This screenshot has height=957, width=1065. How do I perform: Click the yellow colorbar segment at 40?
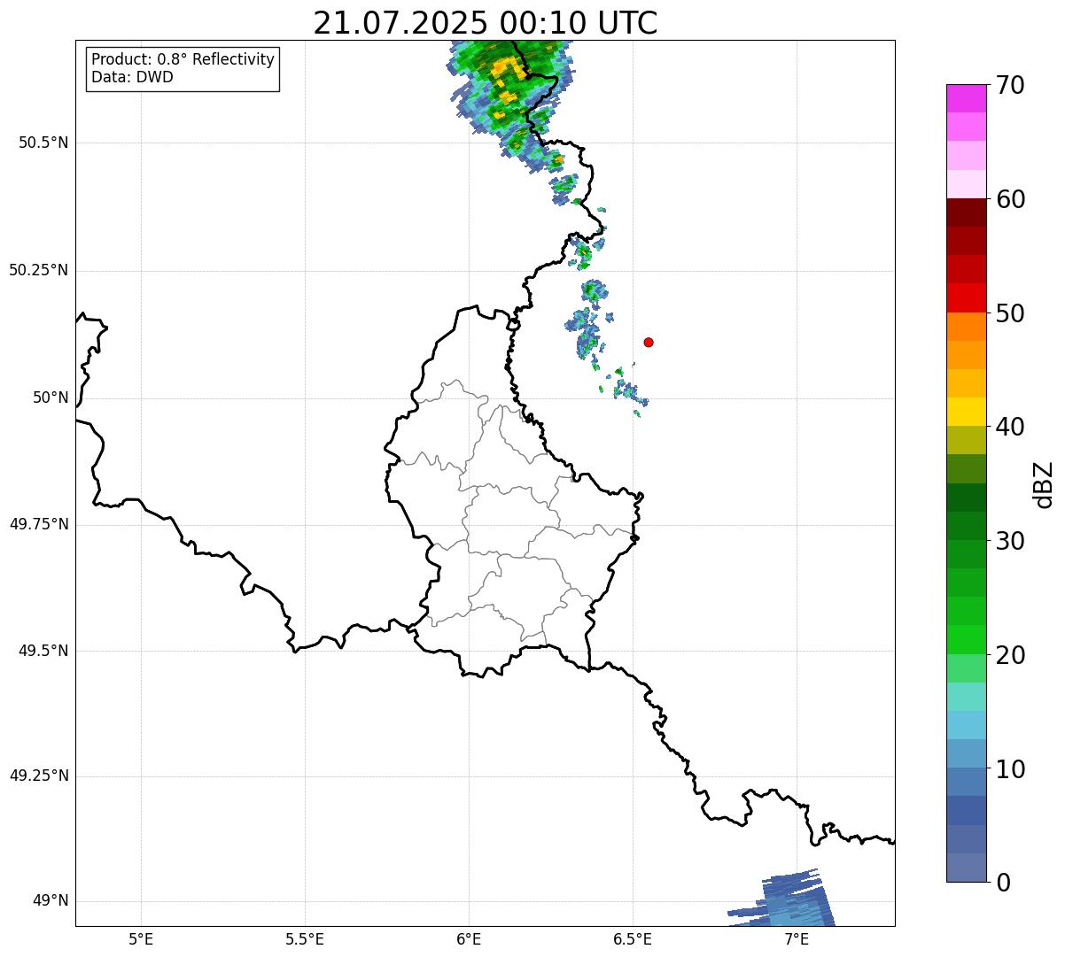tap(966, 412)
